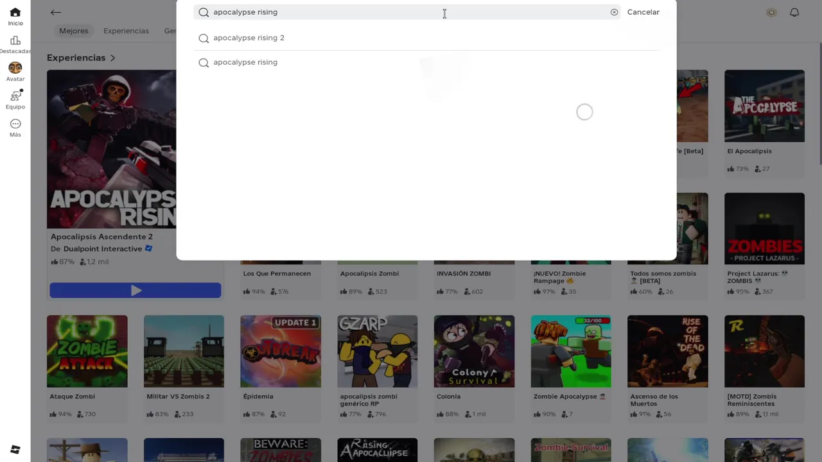Switch to the Mejores tab

coord(74,31)
